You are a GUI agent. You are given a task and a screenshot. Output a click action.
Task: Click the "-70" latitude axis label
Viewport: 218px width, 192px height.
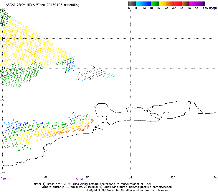coord(3,173)
